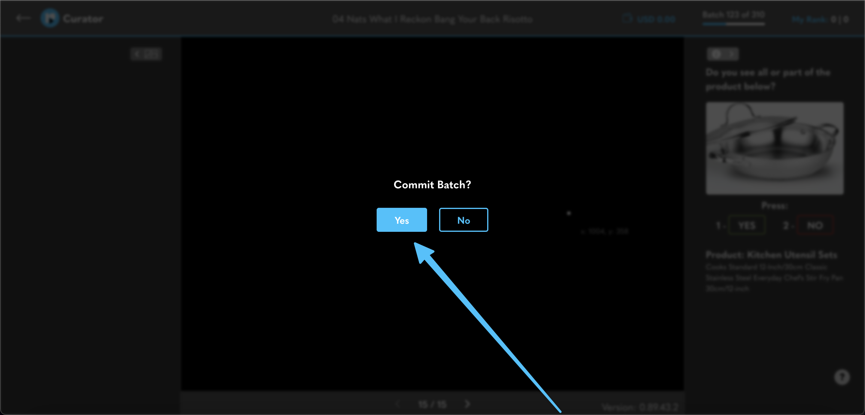Decline commit by clicking No
This screenshot has width=865, height=415.
(463, 220)
